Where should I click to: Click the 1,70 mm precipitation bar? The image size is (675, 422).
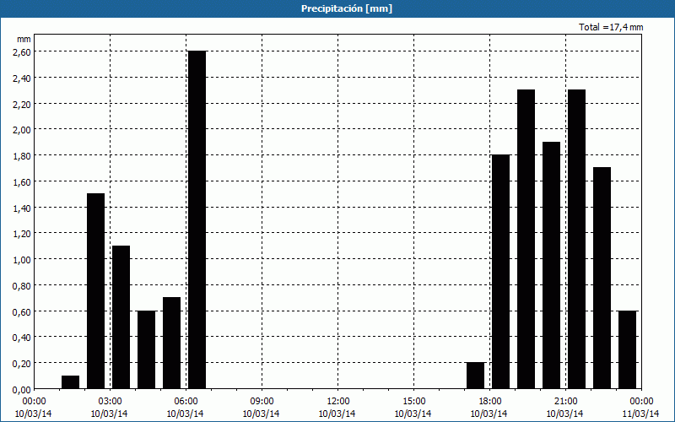click(602, 279)
